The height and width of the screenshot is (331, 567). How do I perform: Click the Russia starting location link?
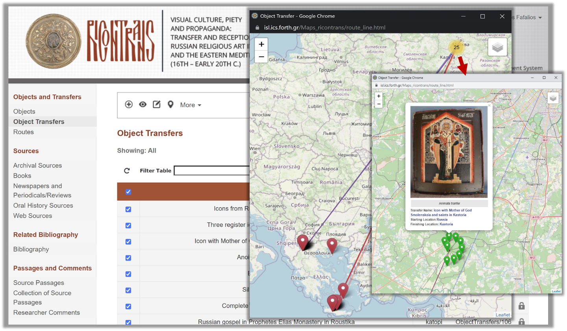click(x=442, y=220)
